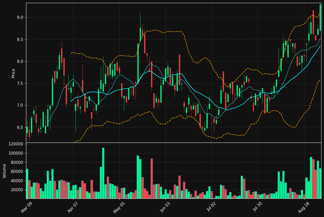This screenshot has height=217, width=324.
Task: Click the May 05 date label
Action: 119,207
